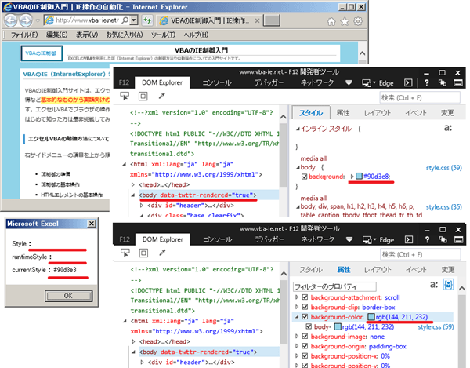This screenshot has width=470, height=368.
Task: Click the Select element icon in lower F12 window
Action: pyautogui.click(x=125, y=253)
